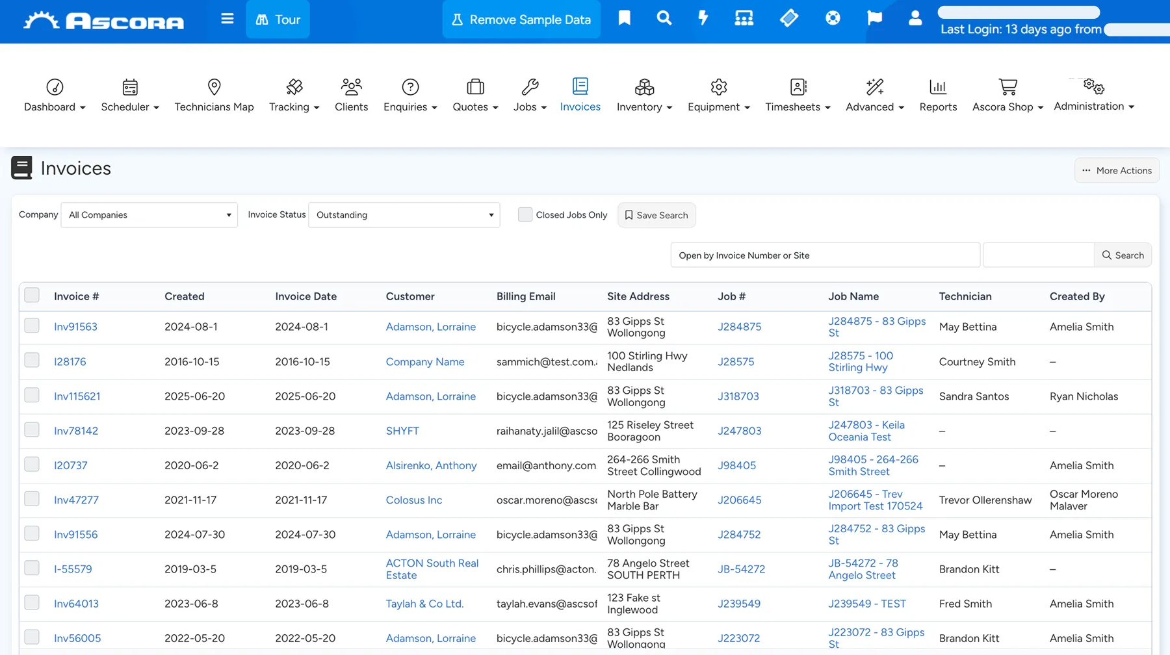
Task: Click the Search button beside the search box
Action: click(1123, 255)
